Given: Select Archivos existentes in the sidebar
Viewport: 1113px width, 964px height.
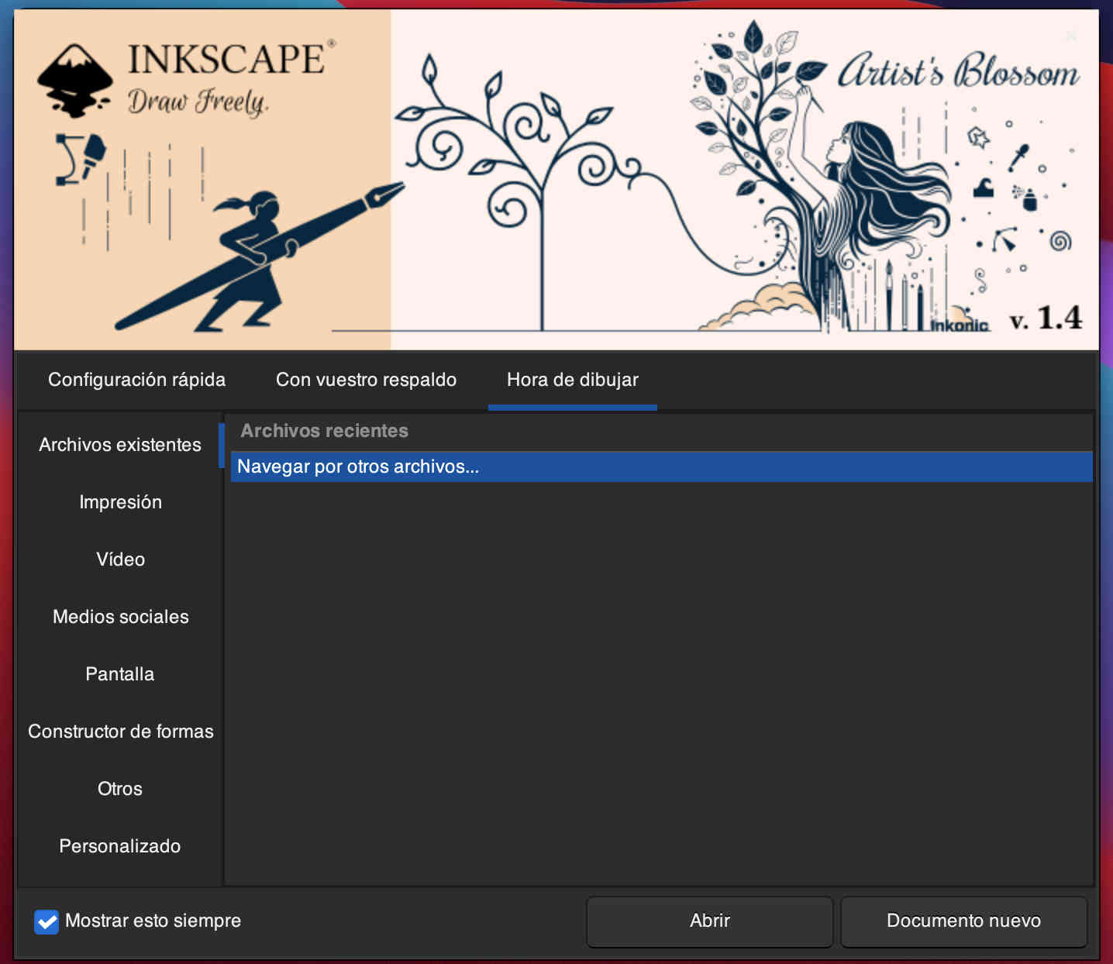Looking at the screenshot, I should (x=120, y=445).
